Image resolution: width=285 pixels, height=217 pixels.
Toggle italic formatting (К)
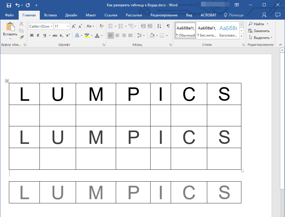[38, 35]
